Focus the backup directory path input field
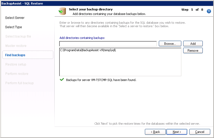Viewport: 214px width, 138px height. 108,44
